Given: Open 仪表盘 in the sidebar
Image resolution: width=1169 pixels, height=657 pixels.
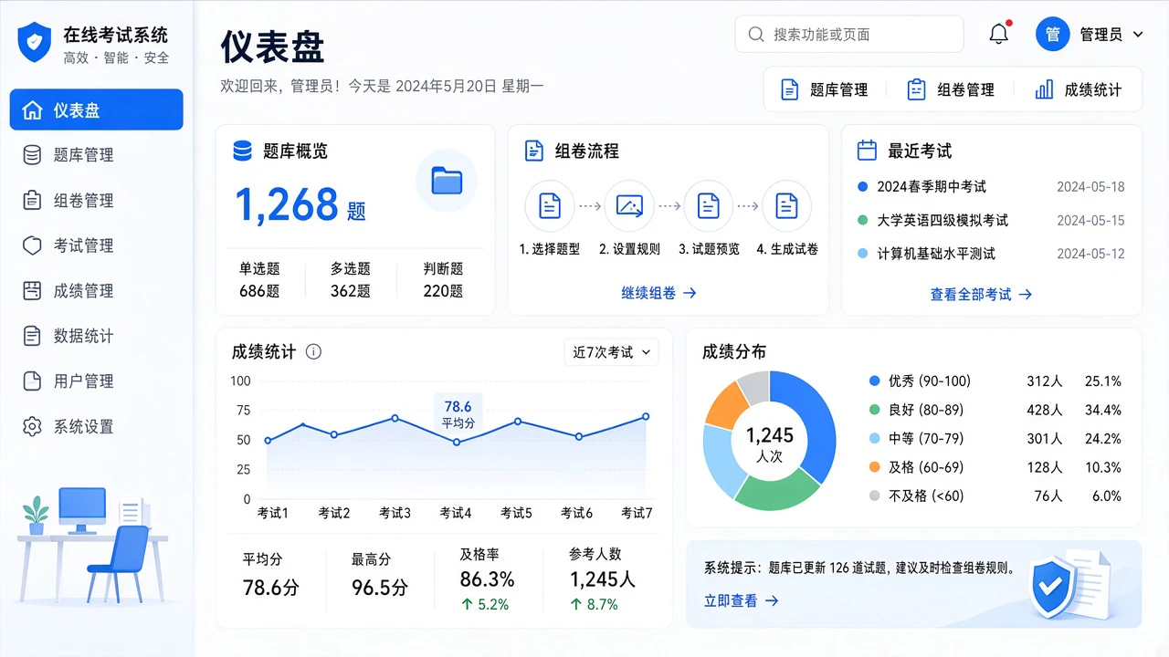Looking at the screenshot, I should pyautogui.click(x=97, y=109).
